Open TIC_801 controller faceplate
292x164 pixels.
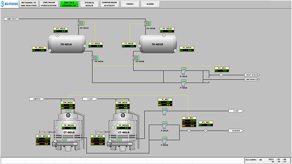pos(189,122)
